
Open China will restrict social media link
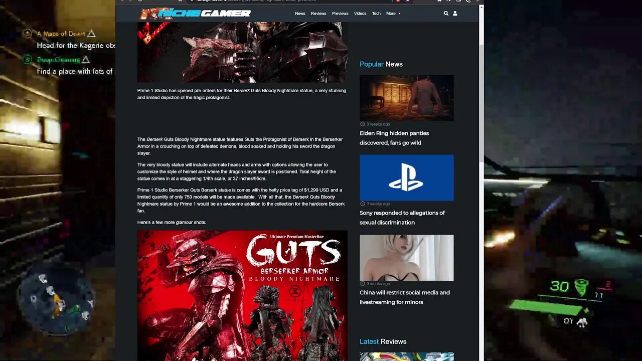point(405,297)
